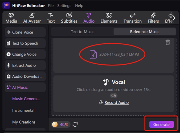Screen dimensions: 180x133
Task: Open Audio Download in the sidebar
Action: click(25, 76)
